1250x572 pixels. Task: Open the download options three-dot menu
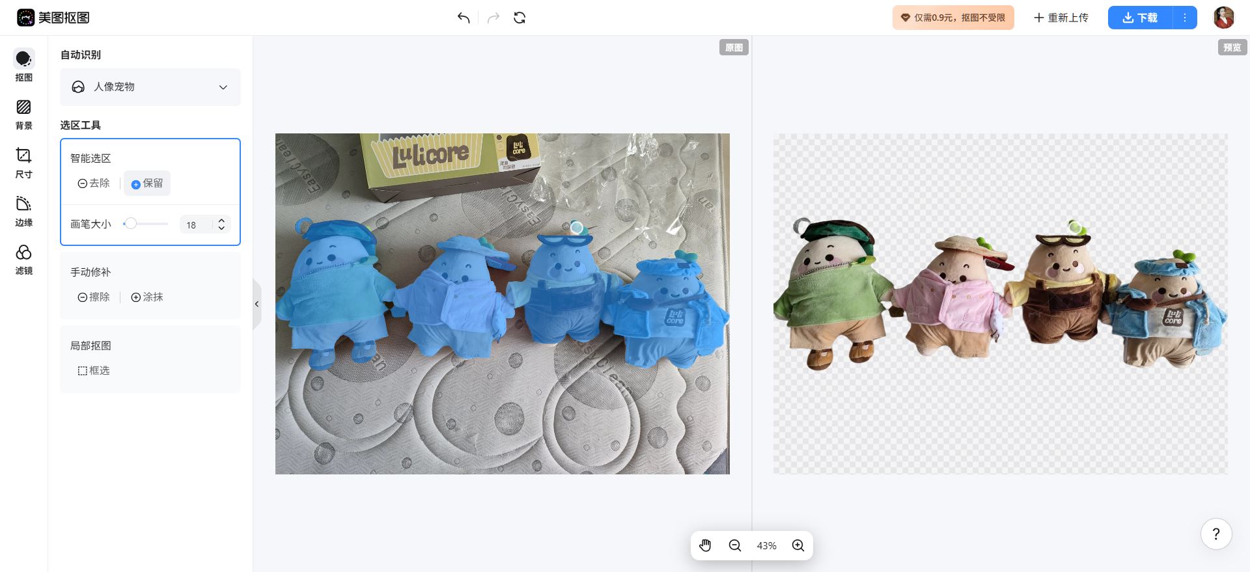tap(1185, 18)
